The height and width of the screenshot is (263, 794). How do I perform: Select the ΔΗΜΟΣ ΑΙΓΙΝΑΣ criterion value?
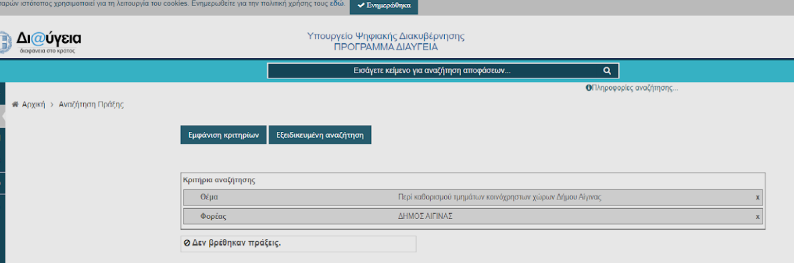pos(425,216)
